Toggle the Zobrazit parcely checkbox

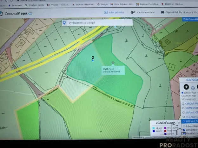tap(184, 130)
